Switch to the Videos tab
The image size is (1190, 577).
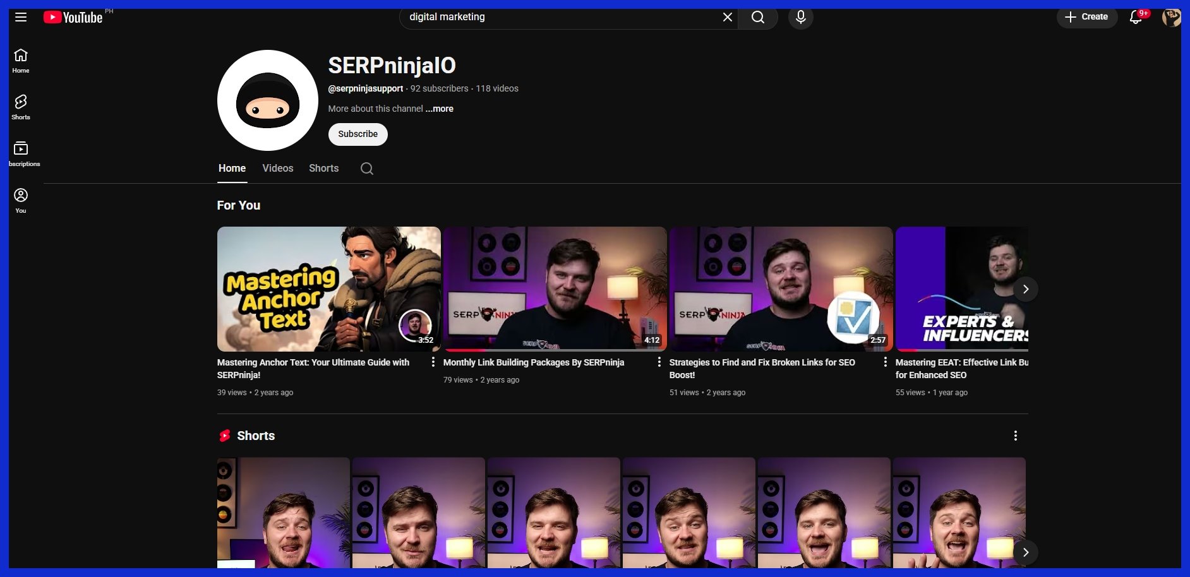pyautogui.click(x=277, y=169)
